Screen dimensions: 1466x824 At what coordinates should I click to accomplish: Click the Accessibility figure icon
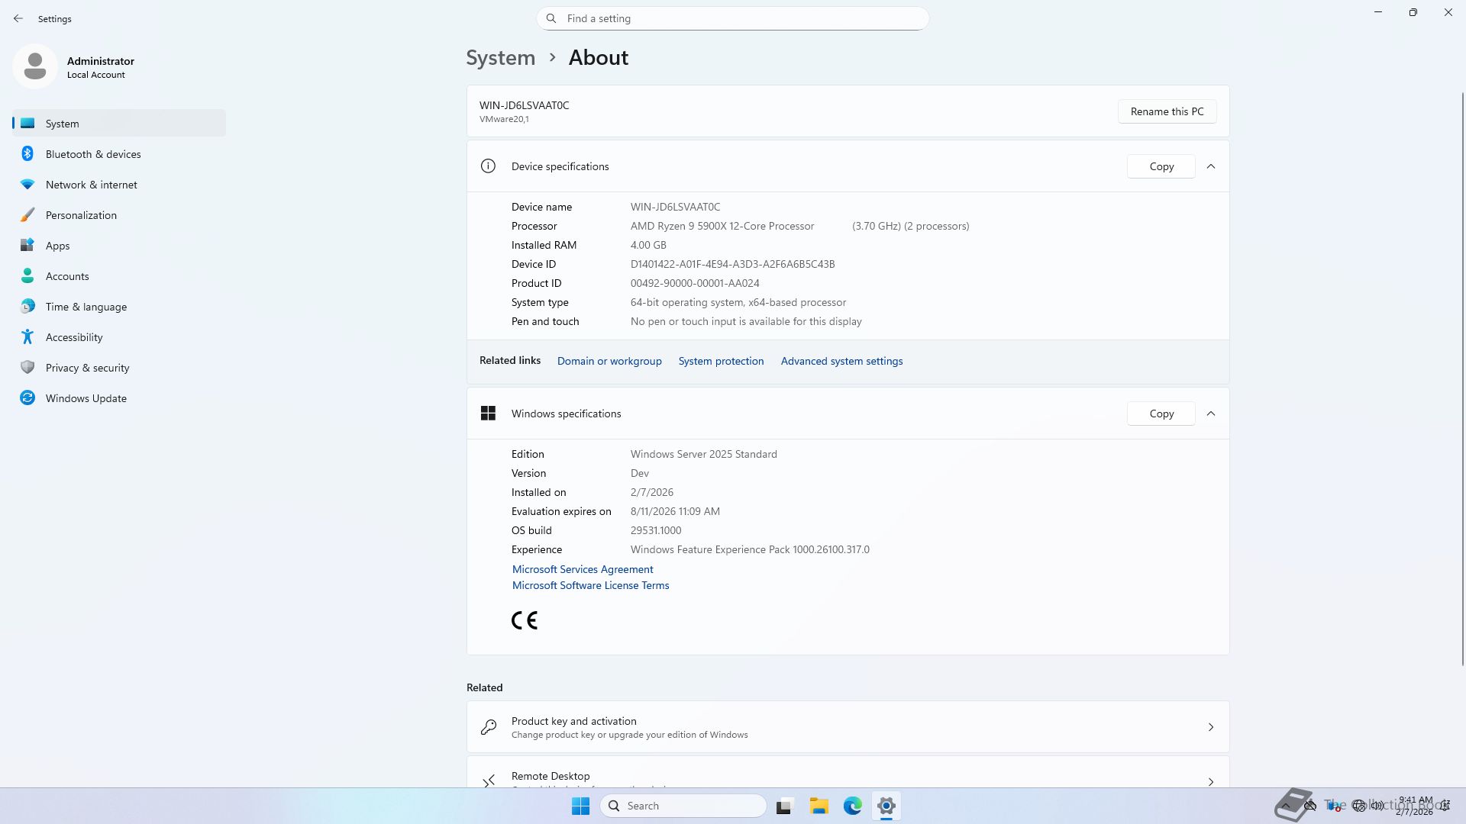[27, 337]
